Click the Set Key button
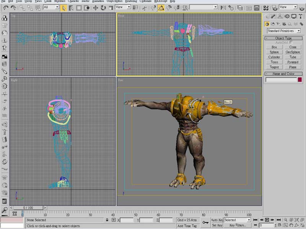The image size is (306, 229). 217,225
